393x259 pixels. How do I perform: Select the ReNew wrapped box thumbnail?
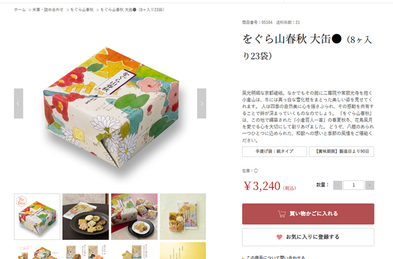[x=37, y=217]
